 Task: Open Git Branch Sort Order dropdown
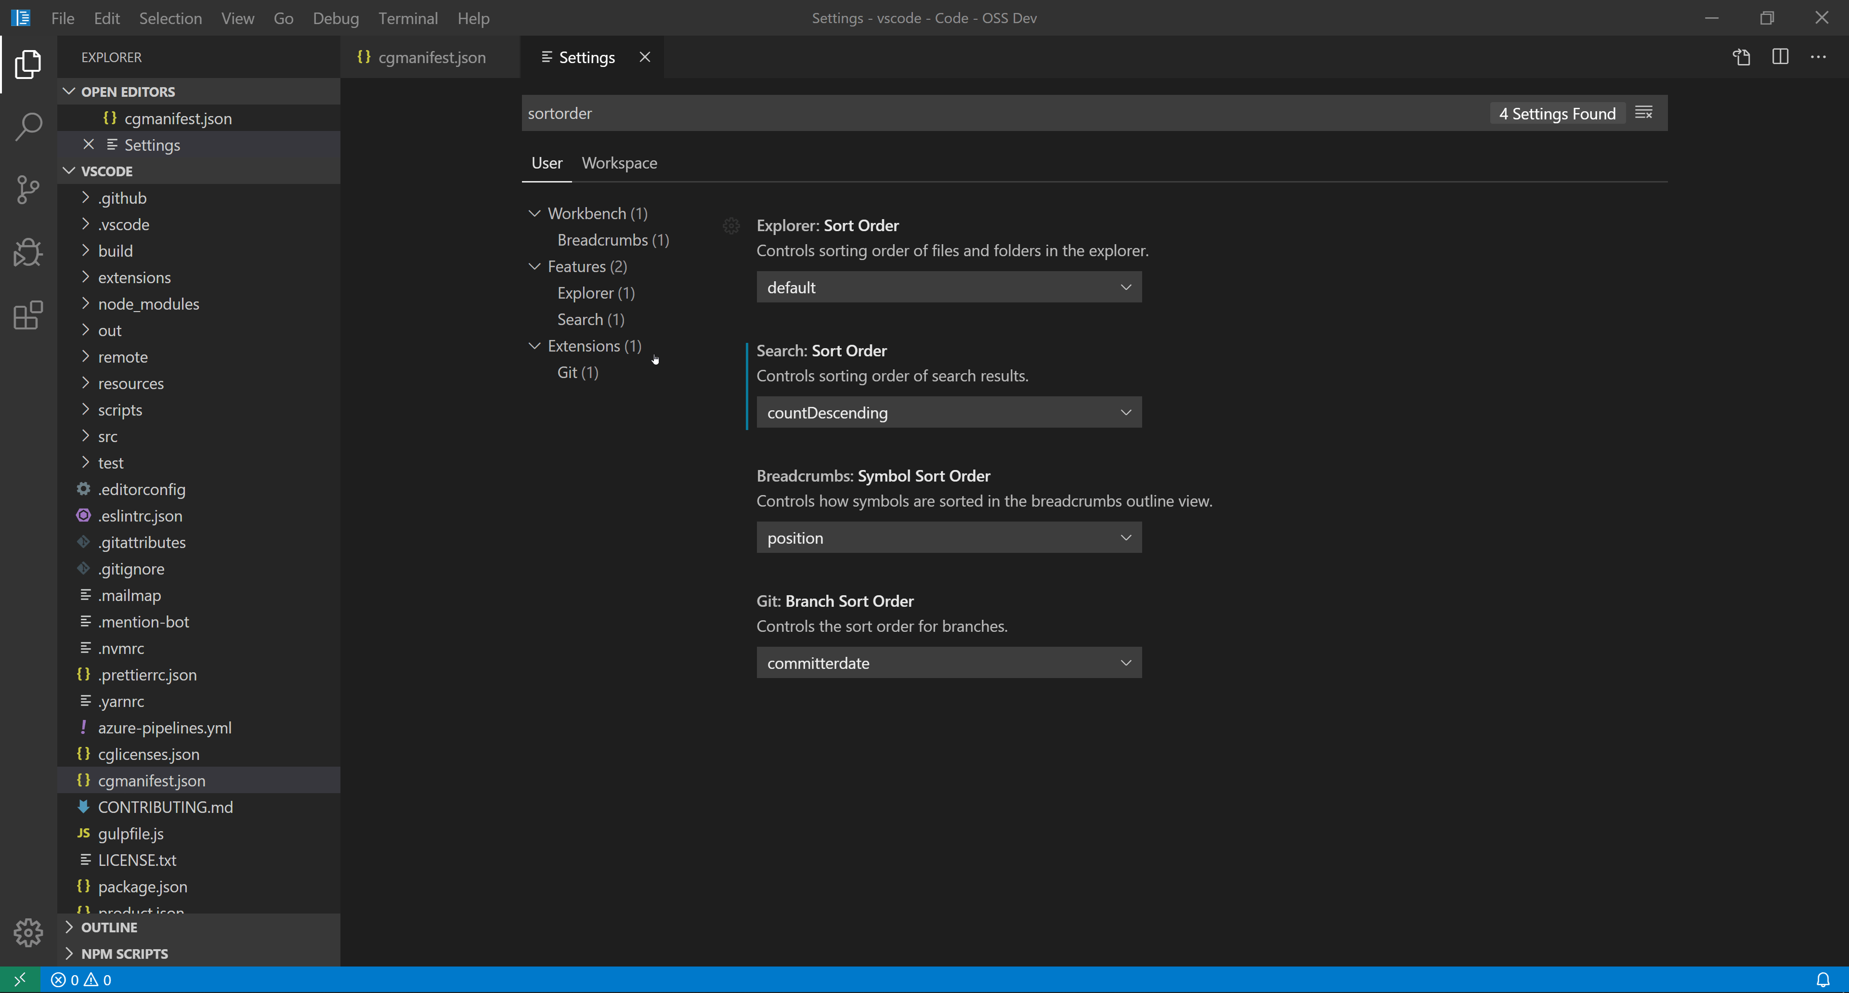[948, 663]
